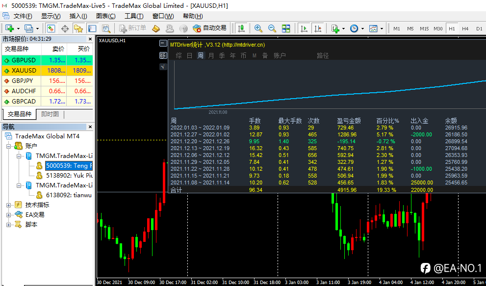The height and width of the screenshot is (286, 486).
Task: Open the 文件(F) menu
Action: click(23, 16)
